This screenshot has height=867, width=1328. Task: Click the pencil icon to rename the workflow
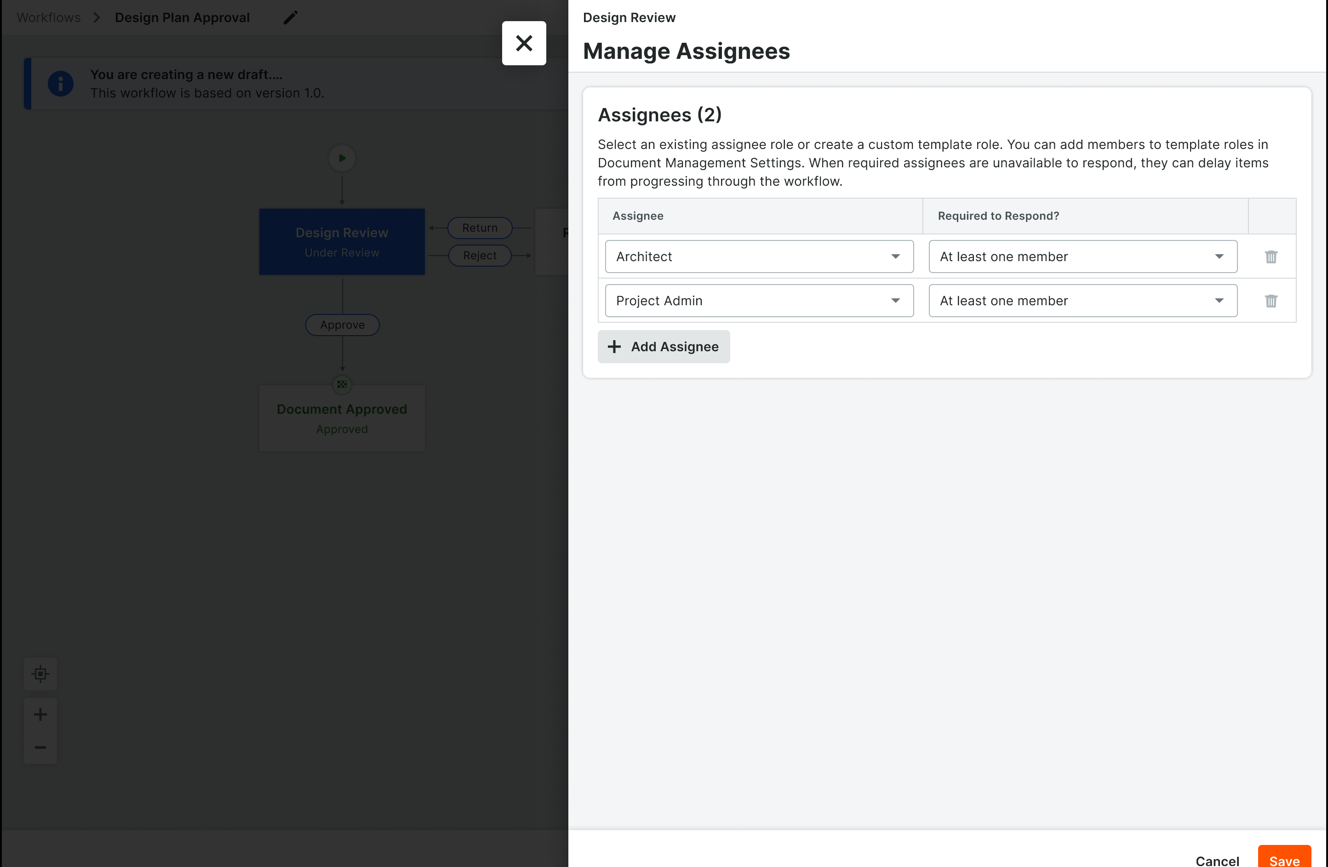290,17
